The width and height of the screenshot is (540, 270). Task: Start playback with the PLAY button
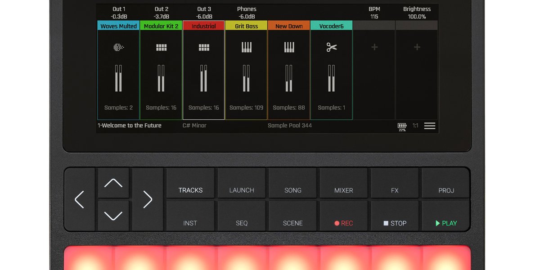pos(445,223)
